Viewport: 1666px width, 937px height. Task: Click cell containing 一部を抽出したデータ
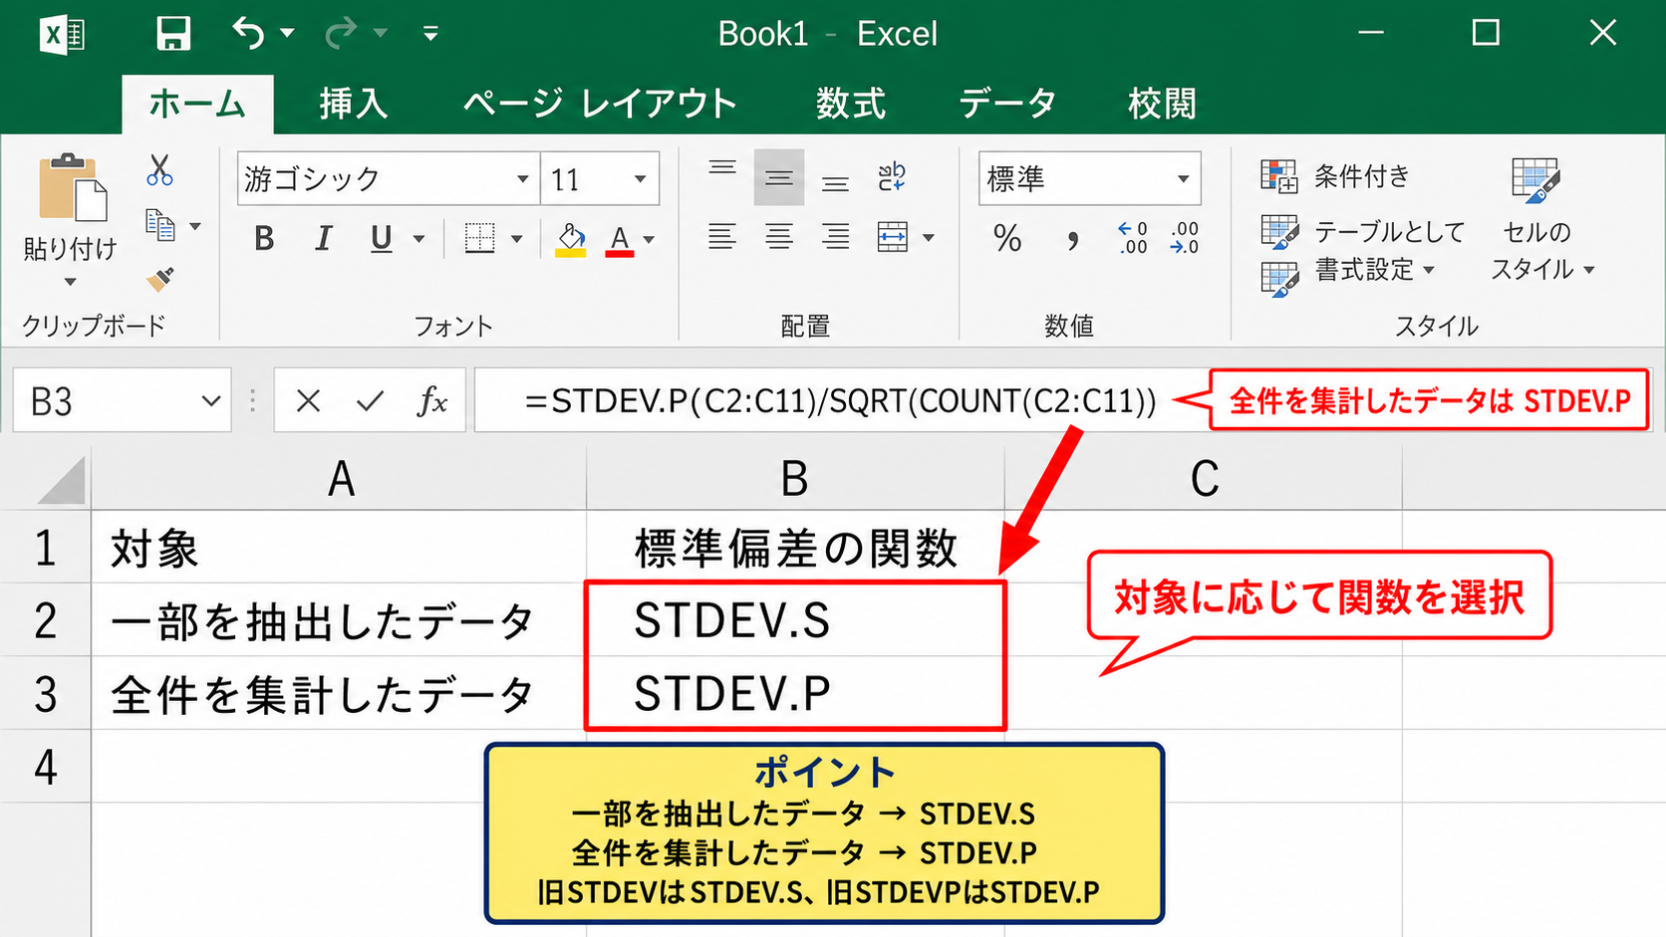tap(339, 620)
